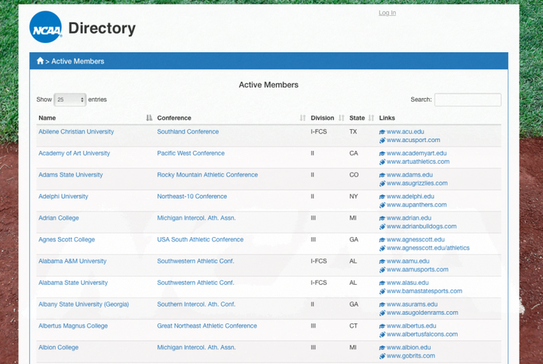Visit the www.gobrits.com link
The height and width of the screenshot is (364, 543).
click(x=411, y=356)
